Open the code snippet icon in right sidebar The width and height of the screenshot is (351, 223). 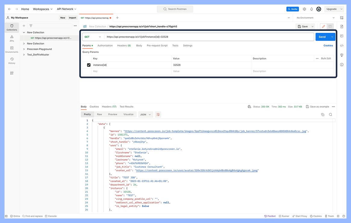[342, 46]
